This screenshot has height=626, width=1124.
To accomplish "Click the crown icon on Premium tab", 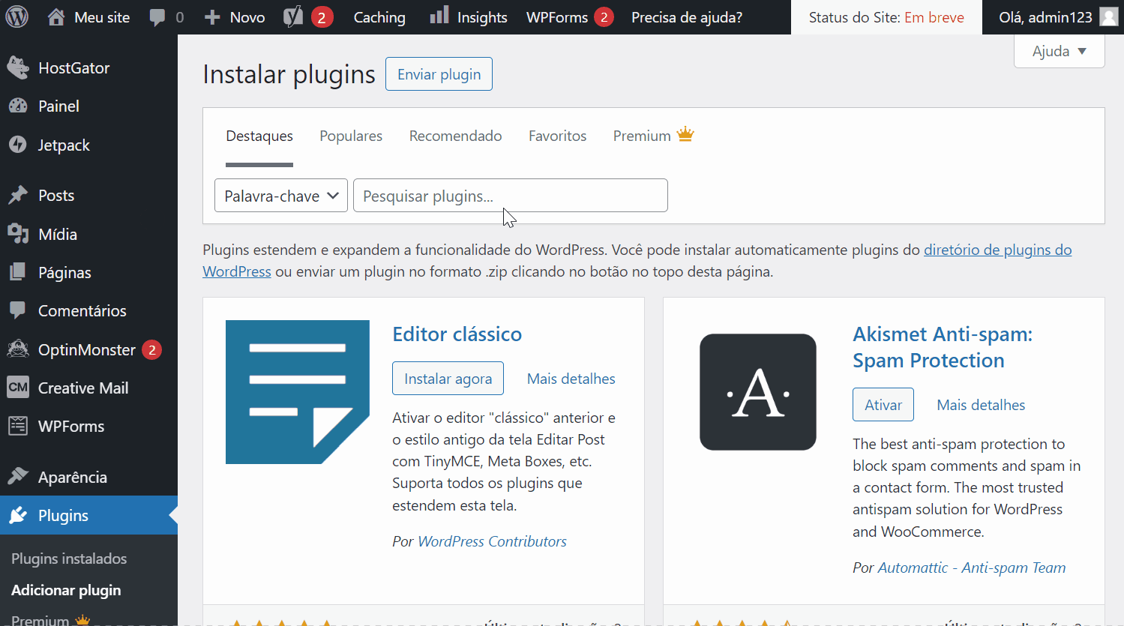I will point(685,135).
